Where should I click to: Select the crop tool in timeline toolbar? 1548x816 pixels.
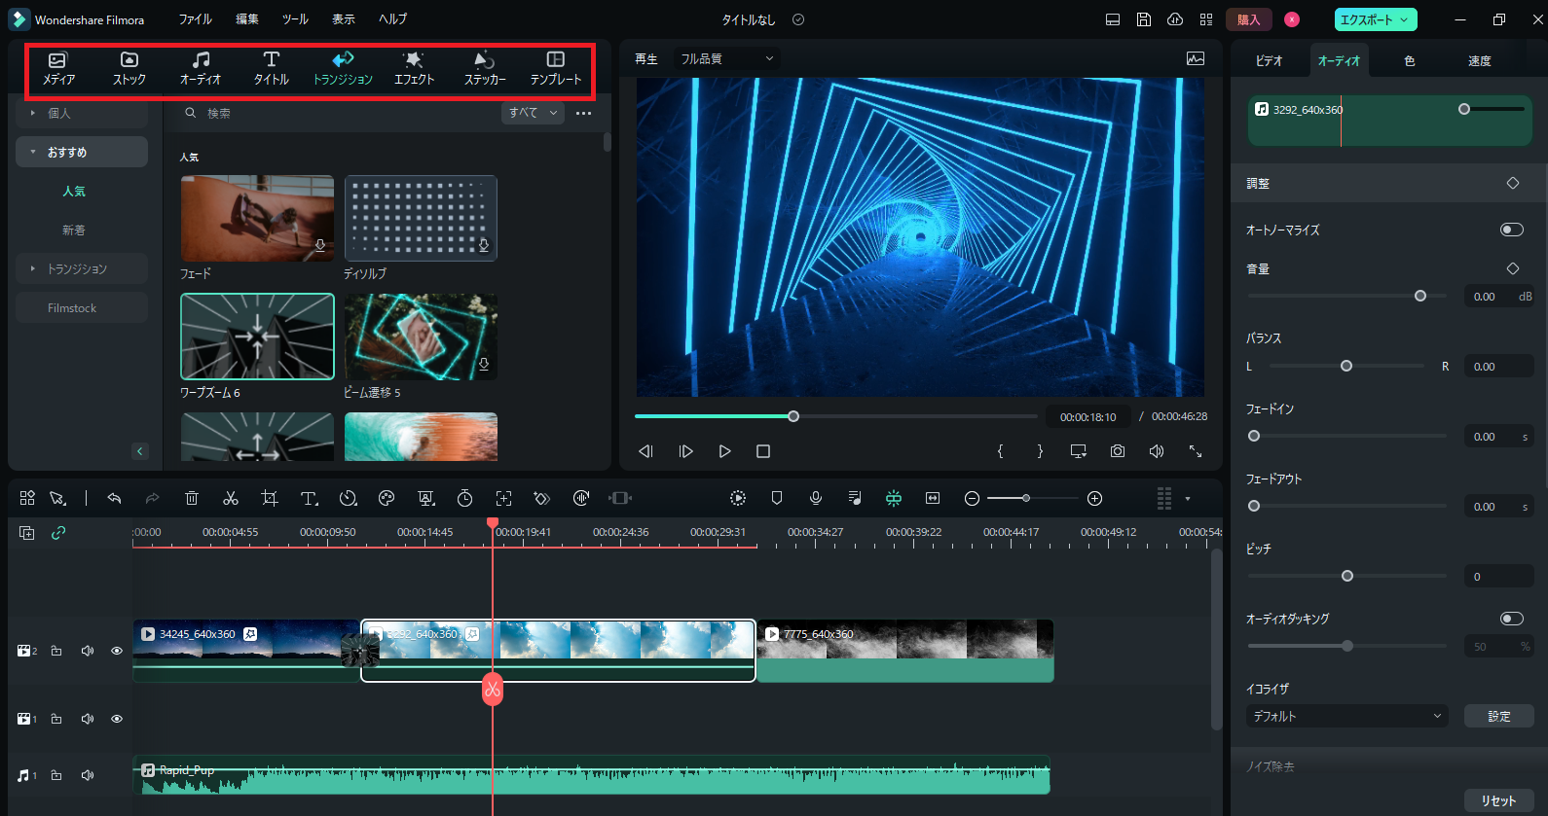(270, 499)
